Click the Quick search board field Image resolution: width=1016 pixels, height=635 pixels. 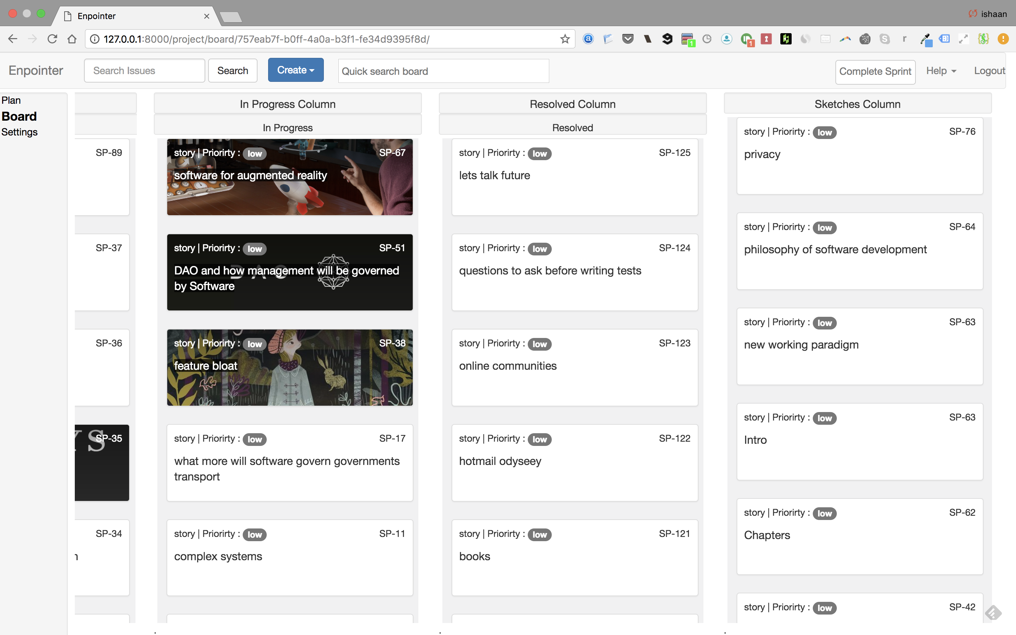click(x=443, y=71)
